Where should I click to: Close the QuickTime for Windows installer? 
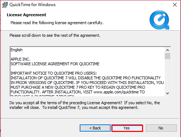tap(175, 5)
